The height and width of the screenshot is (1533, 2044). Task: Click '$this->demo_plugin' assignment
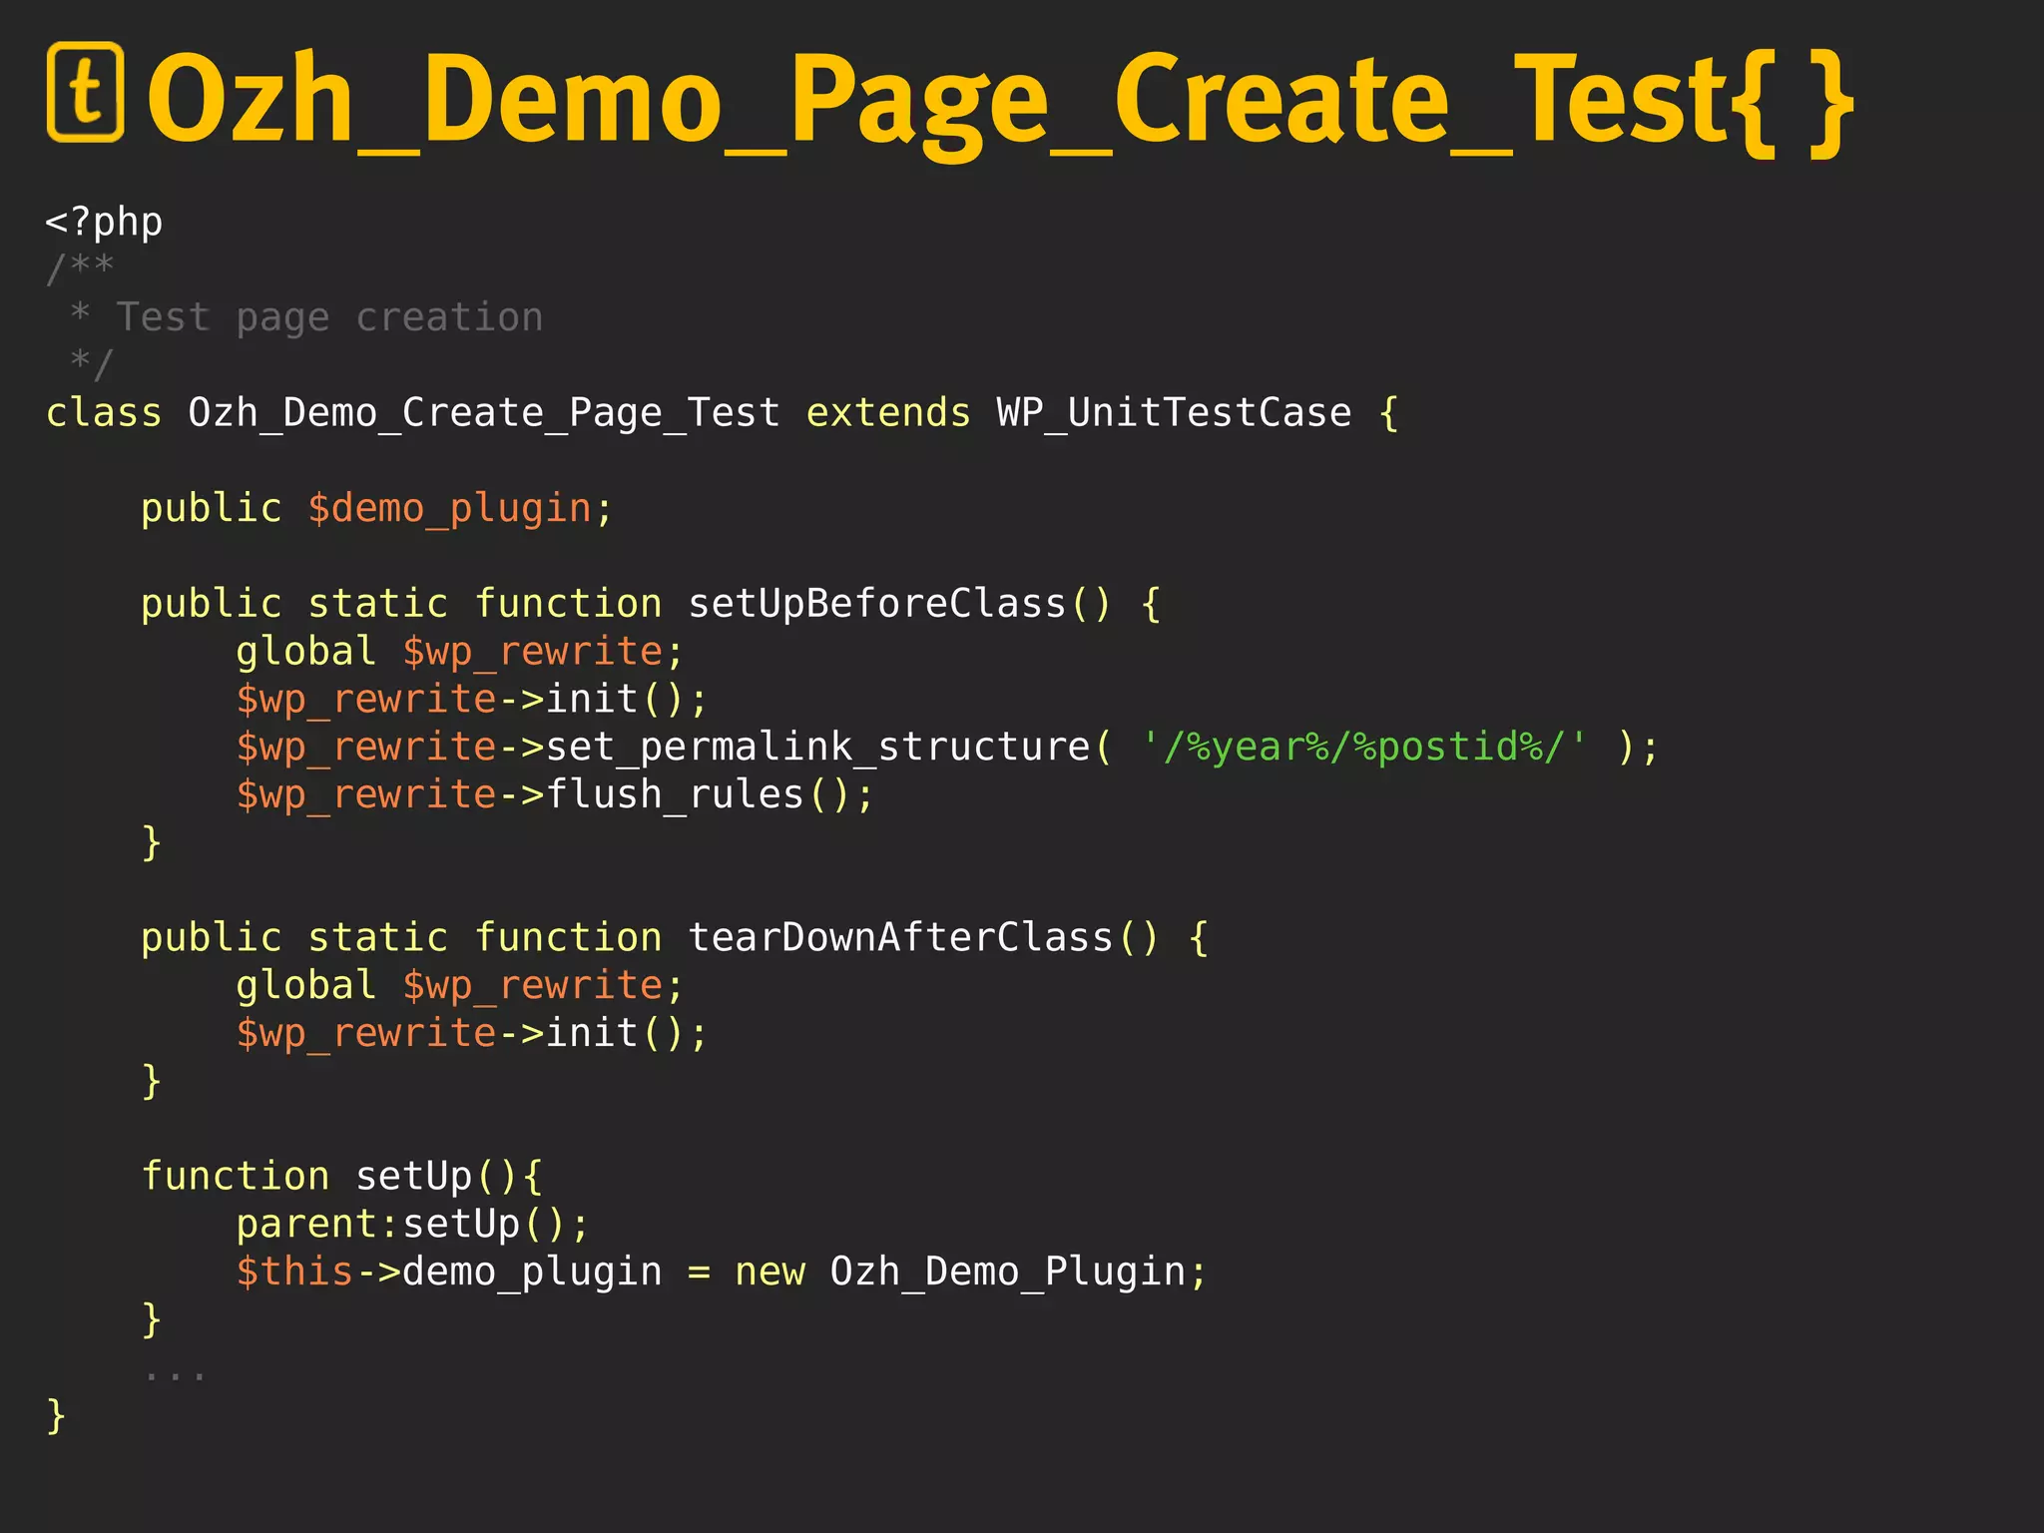pos(449,1273)
